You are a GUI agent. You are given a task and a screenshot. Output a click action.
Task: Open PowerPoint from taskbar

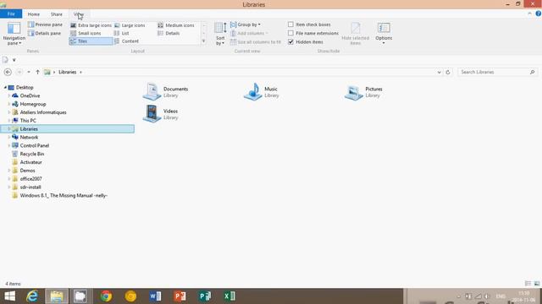[x=180, y=296]
